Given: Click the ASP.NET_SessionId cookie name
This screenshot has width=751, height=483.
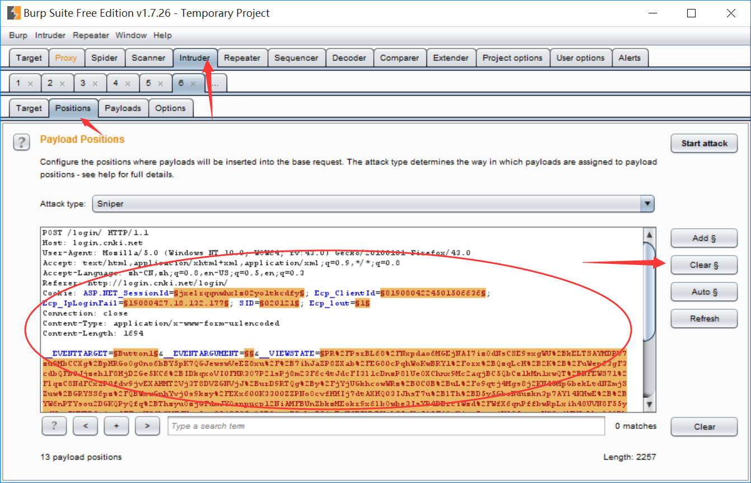Looking at the screenshot, I should (127, 293).
